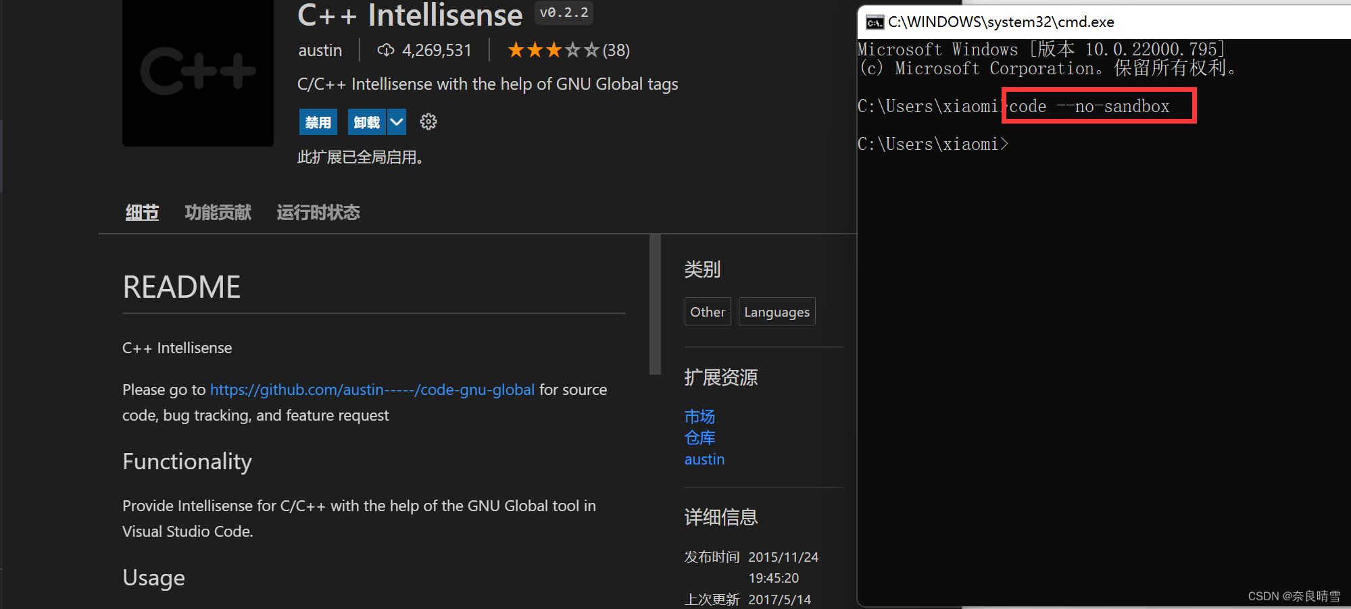Open the extension settings gear icon

point(428,122)
